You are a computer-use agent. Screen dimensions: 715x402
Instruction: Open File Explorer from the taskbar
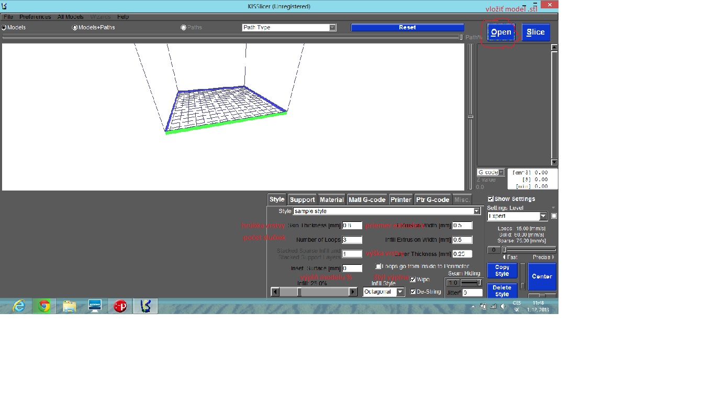[69, 306]
